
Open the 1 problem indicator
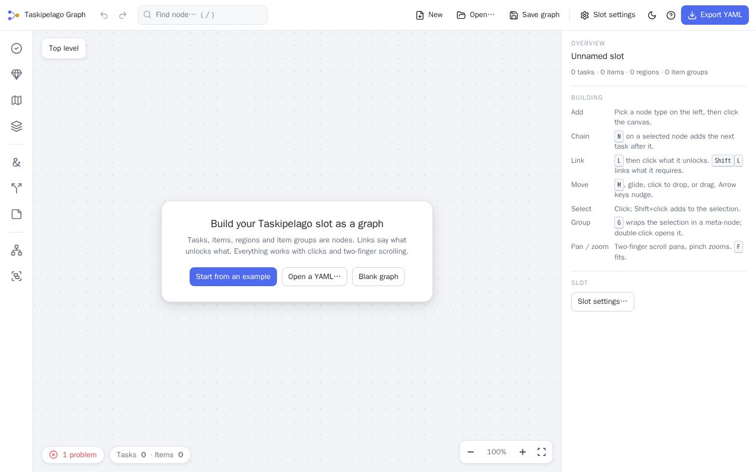[x=73, y=455]
